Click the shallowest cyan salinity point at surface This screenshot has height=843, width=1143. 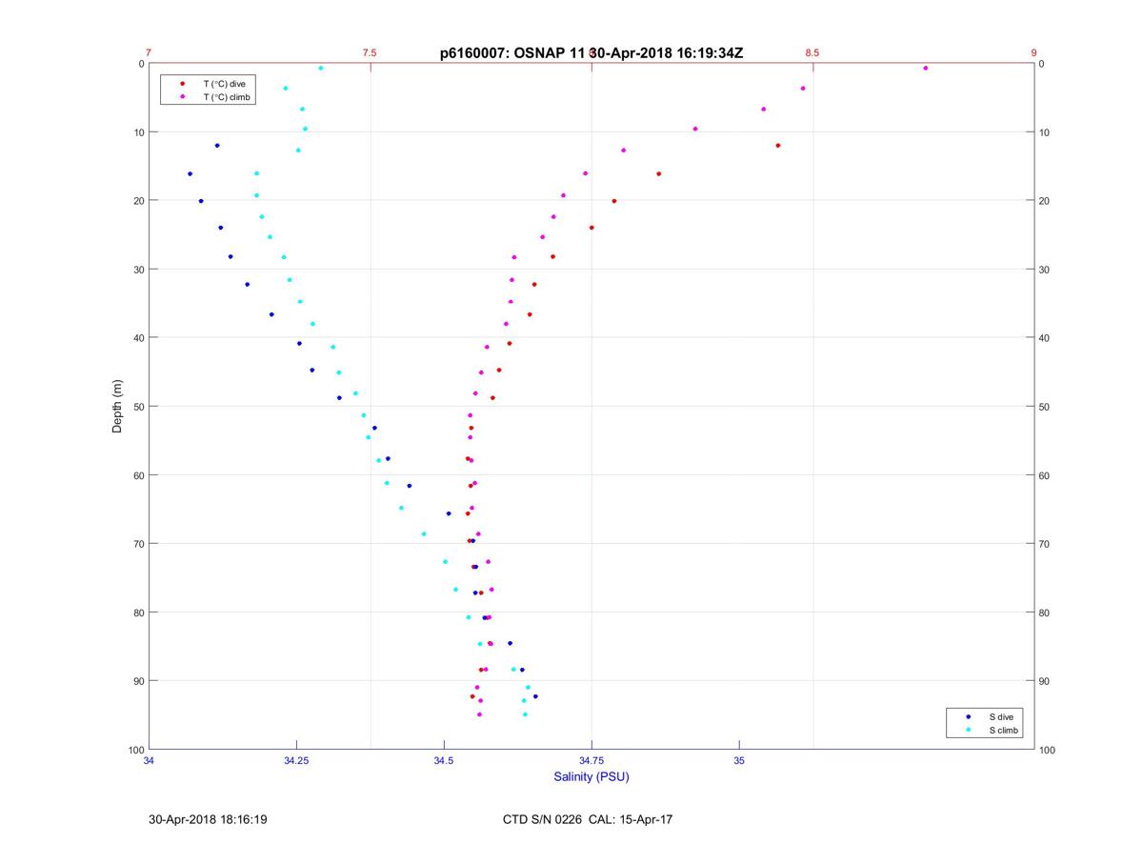pyautogui.click(x=320, y=68)
